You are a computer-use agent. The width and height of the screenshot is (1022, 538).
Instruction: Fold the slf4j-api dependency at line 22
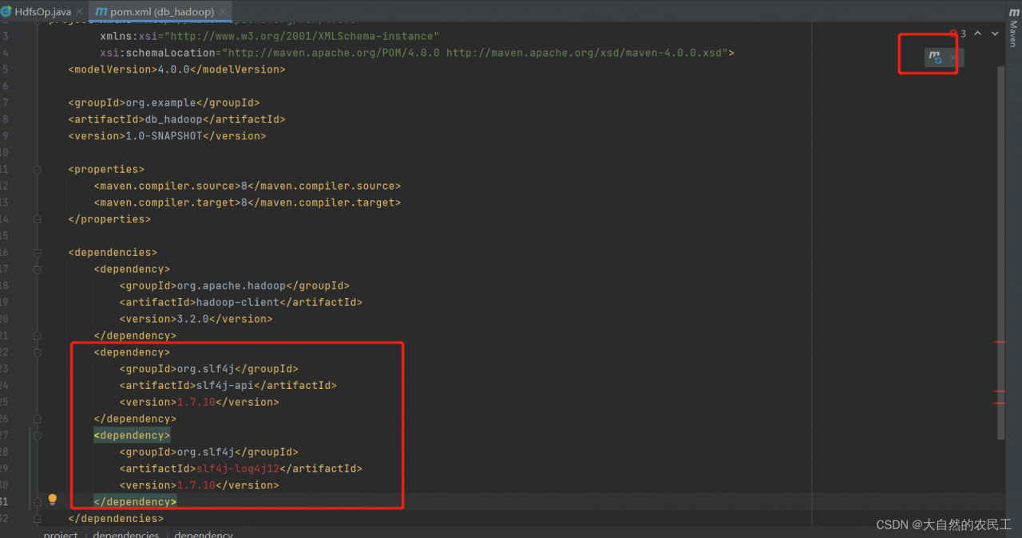click(38, 351)
